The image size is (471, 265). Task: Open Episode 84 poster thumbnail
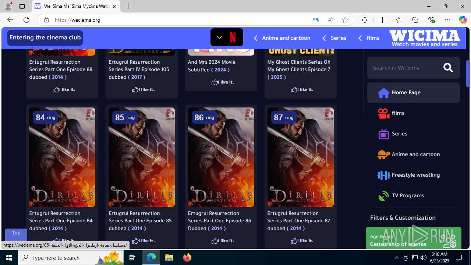coord(62,157)
